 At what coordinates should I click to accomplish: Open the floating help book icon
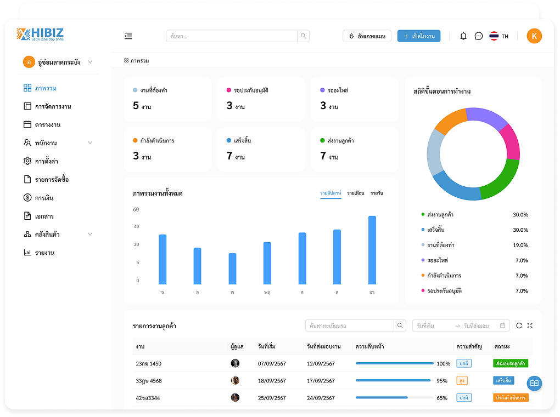(x=534, y=383)
